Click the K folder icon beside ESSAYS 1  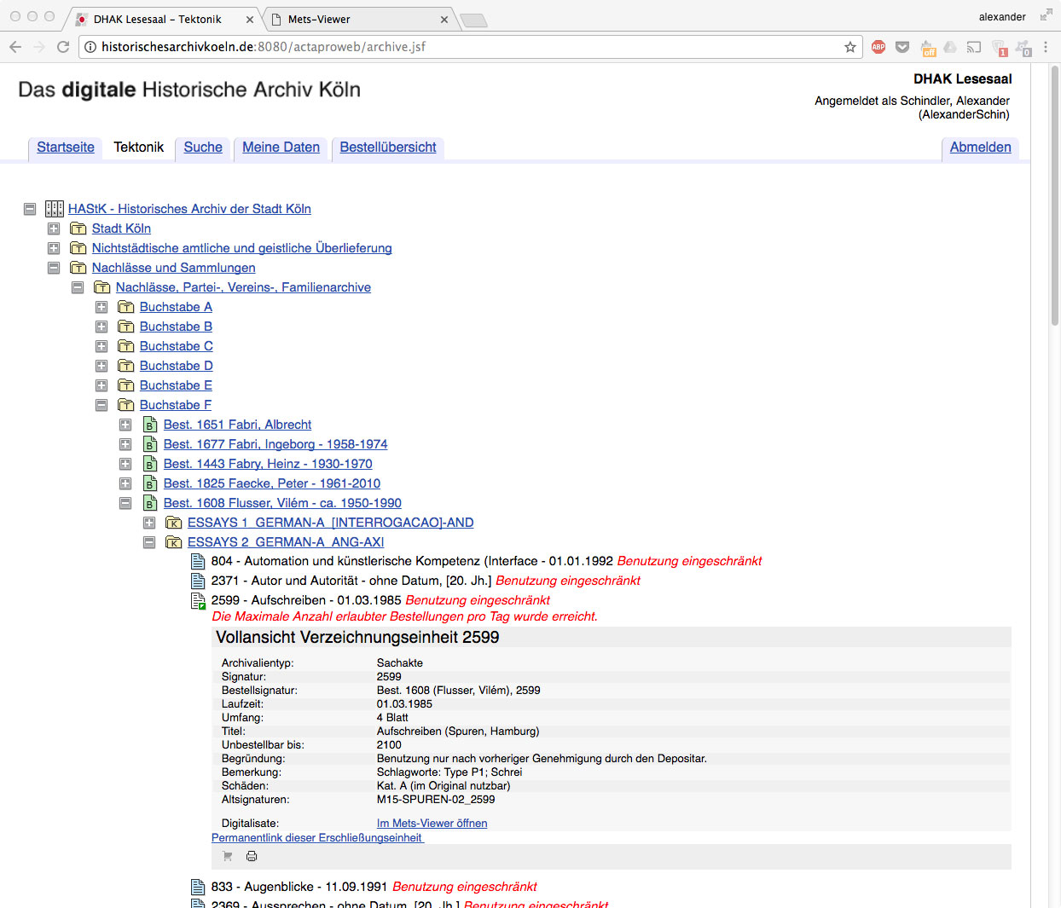(174, 523)
